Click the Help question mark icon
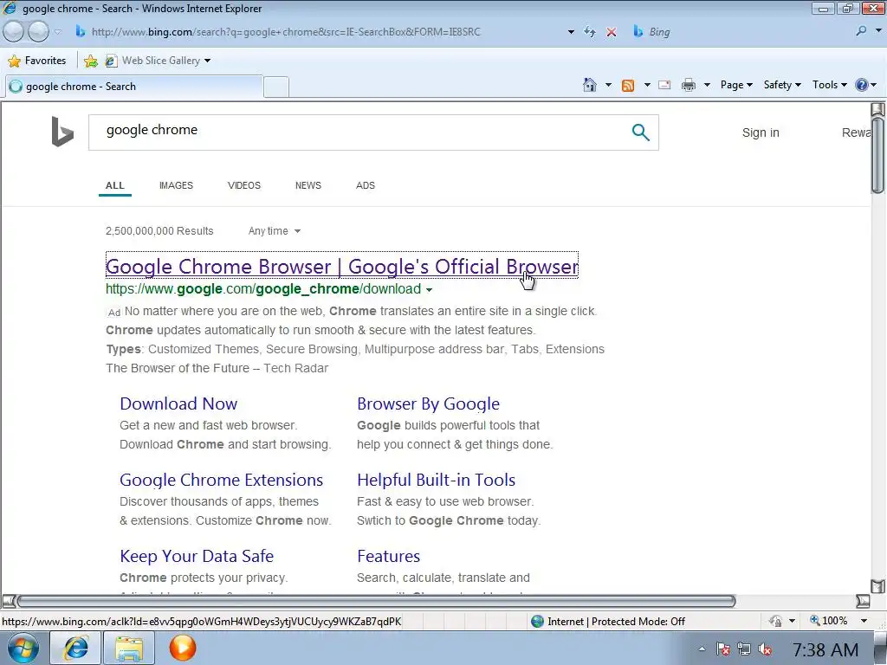The image size is (887, 665). 862,85
